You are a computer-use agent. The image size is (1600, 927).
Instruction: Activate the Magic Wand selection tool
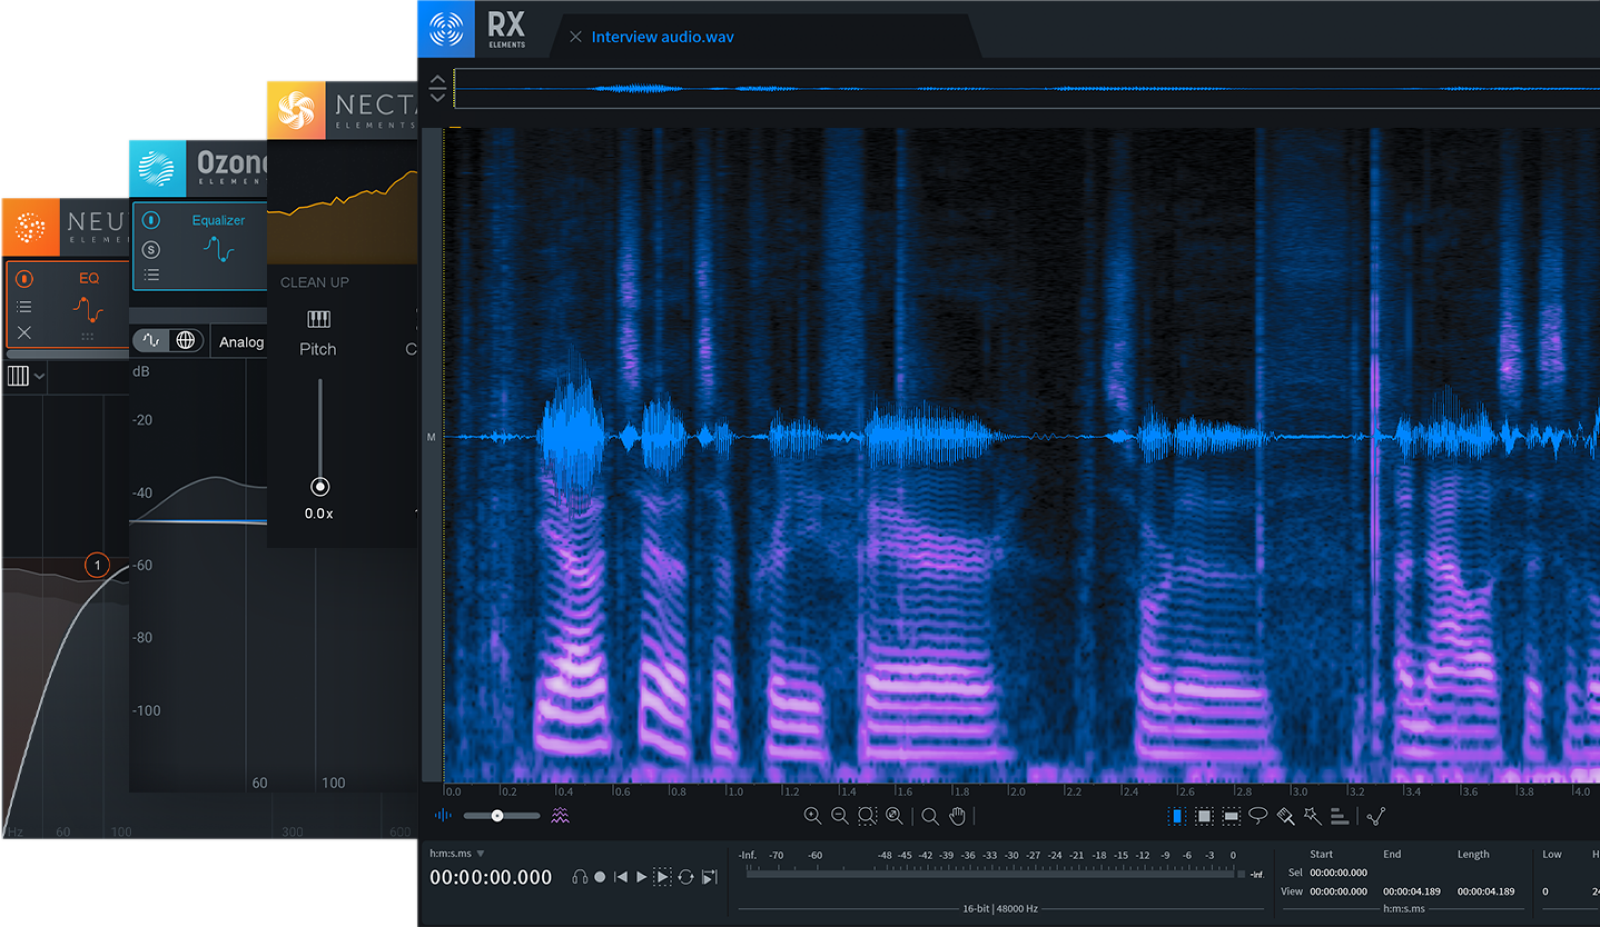(x=1314, y=816)
